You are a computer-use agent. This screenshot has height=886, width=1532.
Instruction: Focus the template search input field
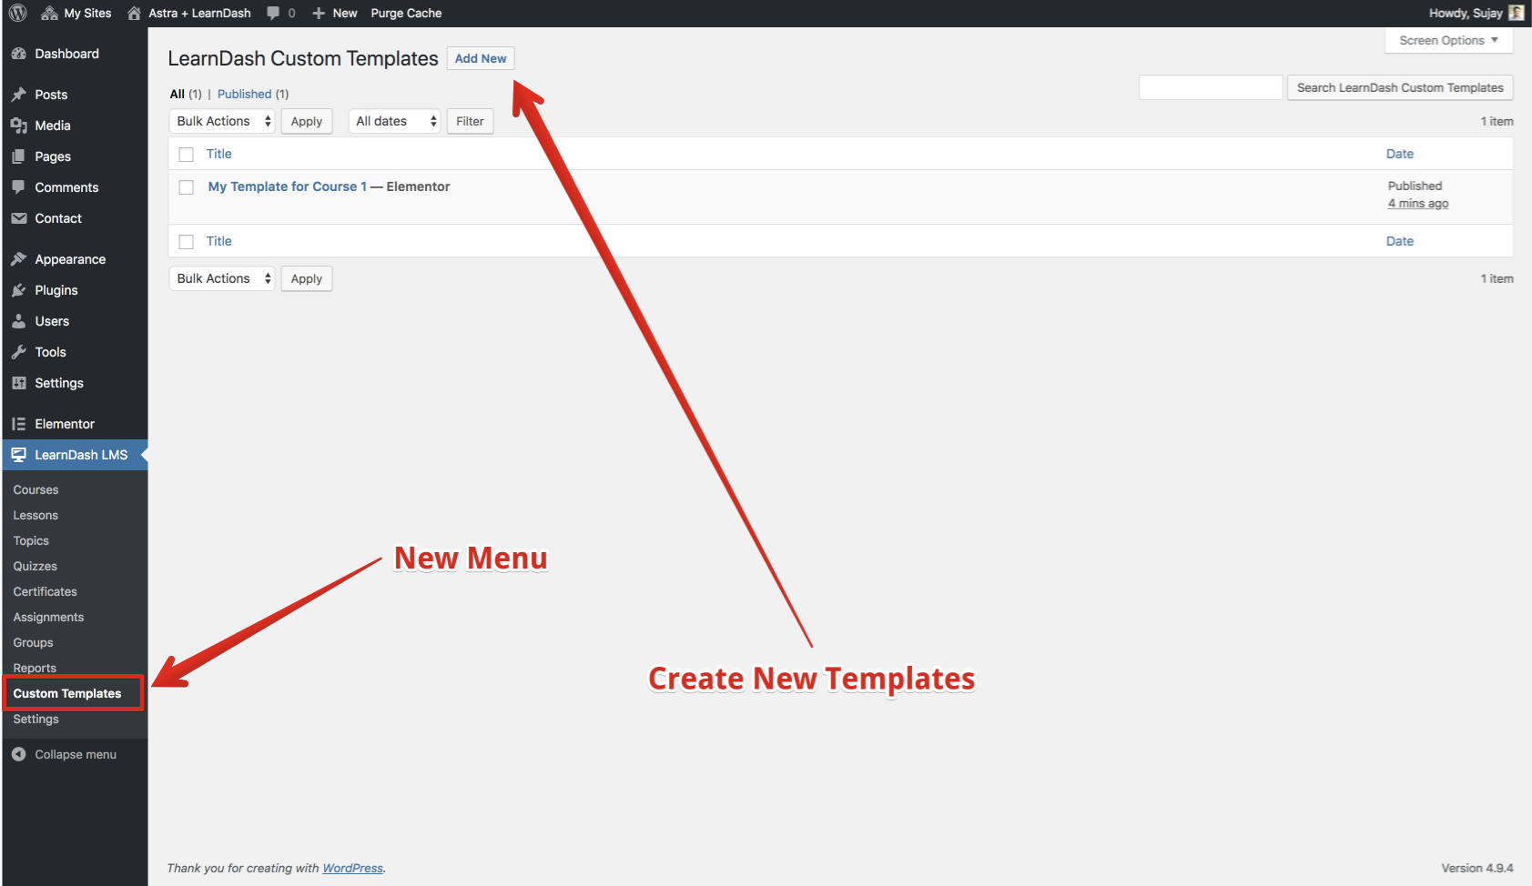(x=1211, y=87)
